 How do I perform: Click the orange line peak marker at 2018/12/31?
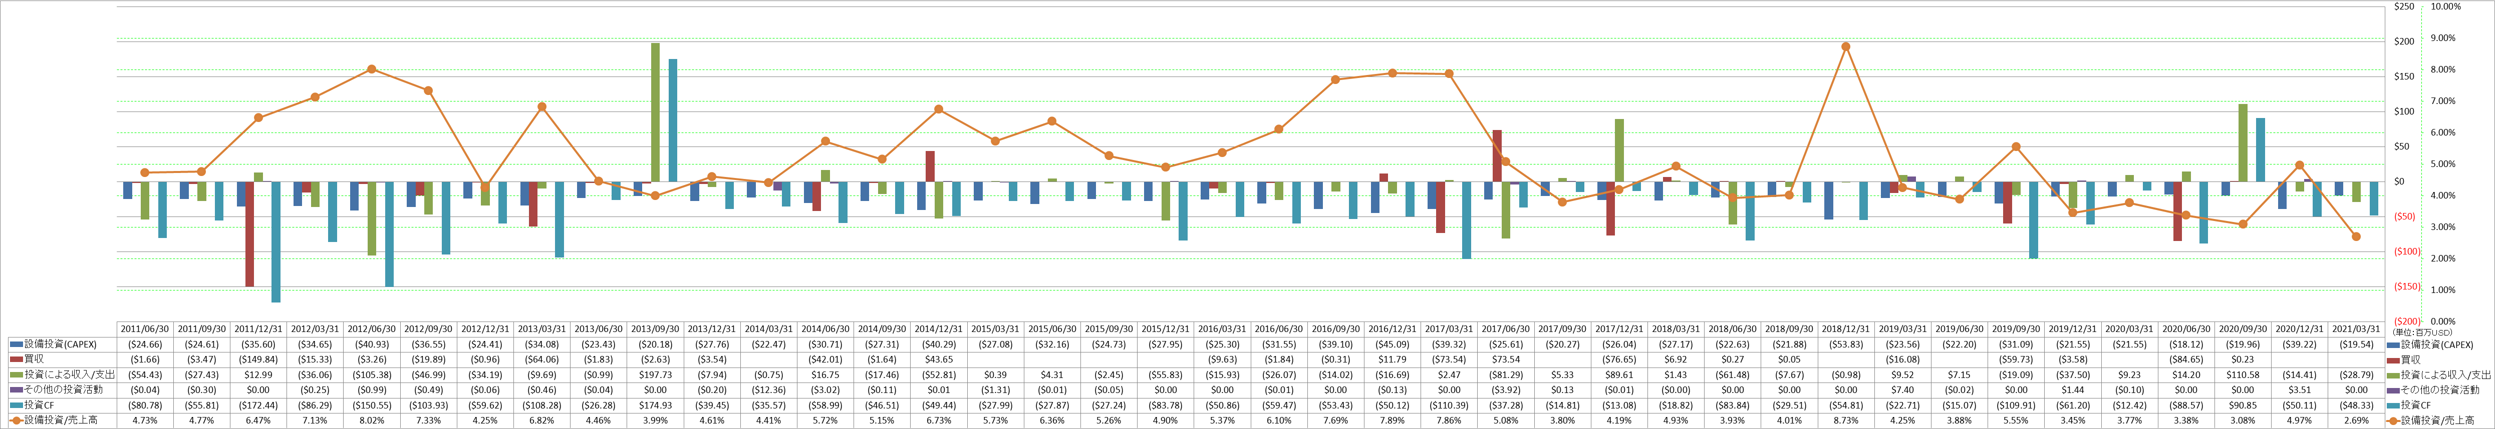coord(1845,46)
